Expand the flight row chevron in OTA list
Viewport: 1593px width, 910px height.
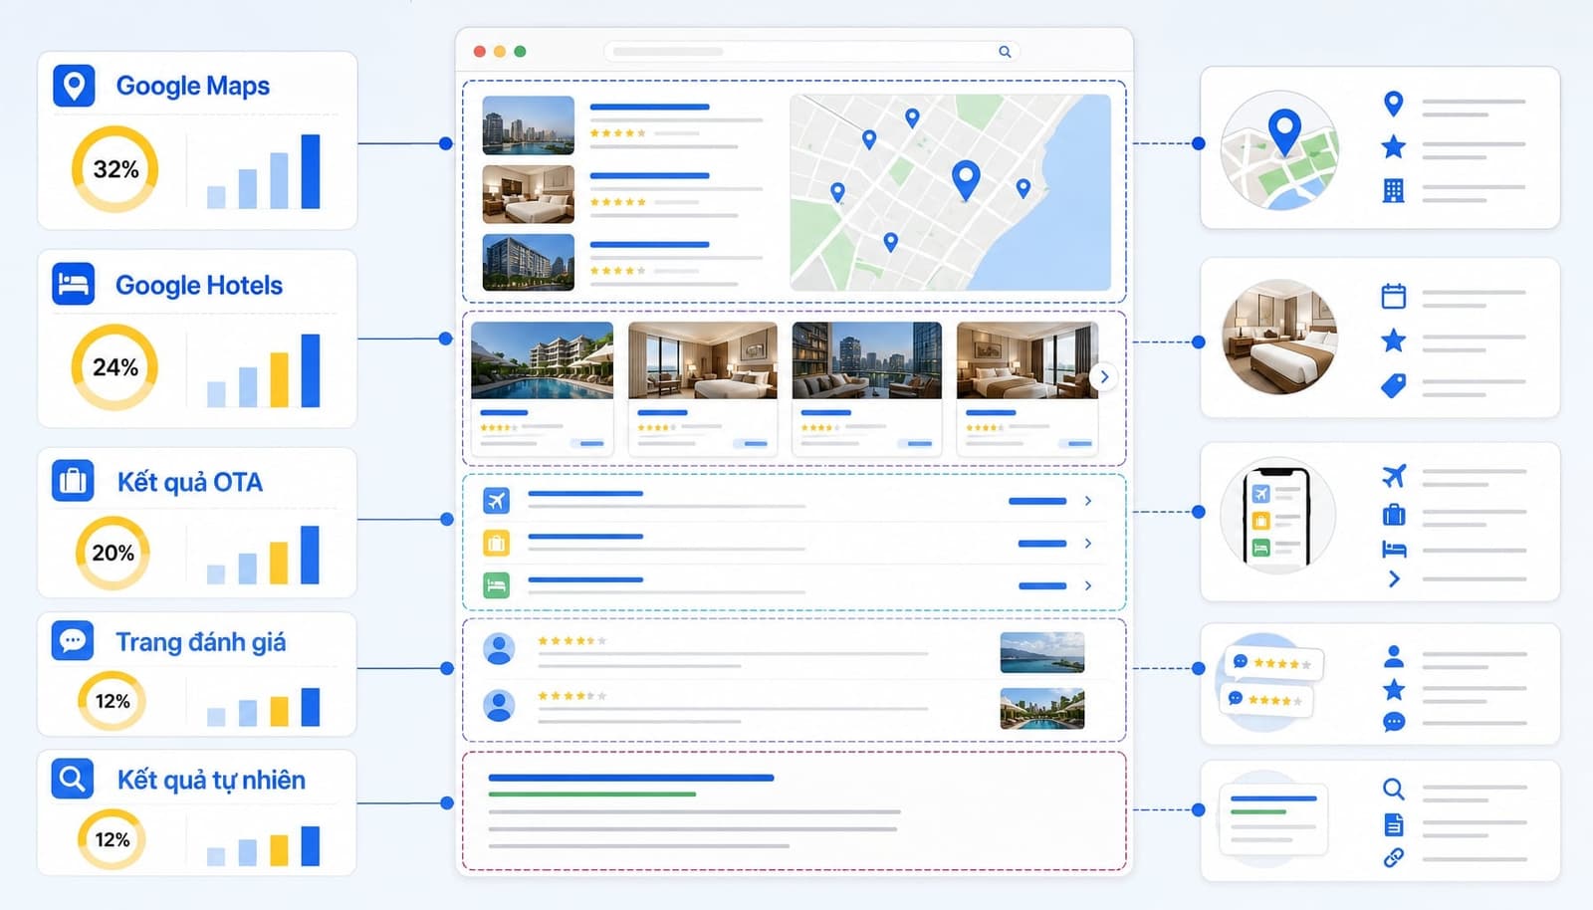pos(1088,501)
